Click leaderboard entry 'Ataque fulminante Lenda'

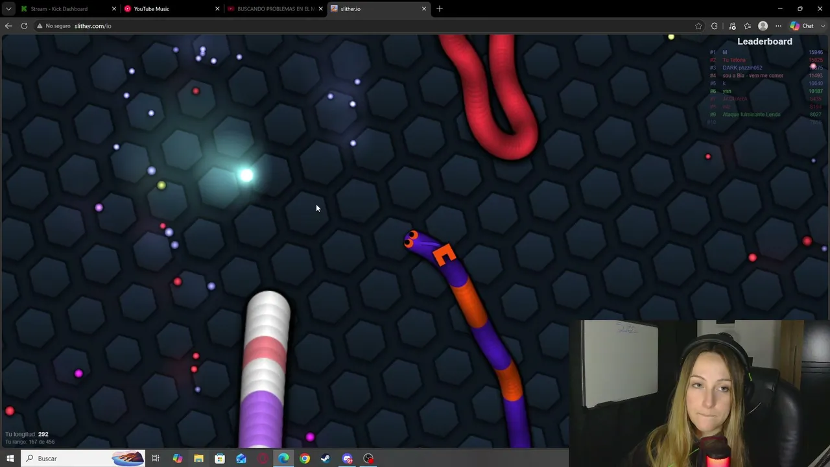[752, 114]
